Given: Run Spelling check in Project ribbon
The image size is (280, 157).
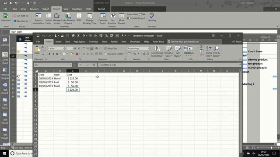Looking at the screenshot, I should [x=152, y=17].
